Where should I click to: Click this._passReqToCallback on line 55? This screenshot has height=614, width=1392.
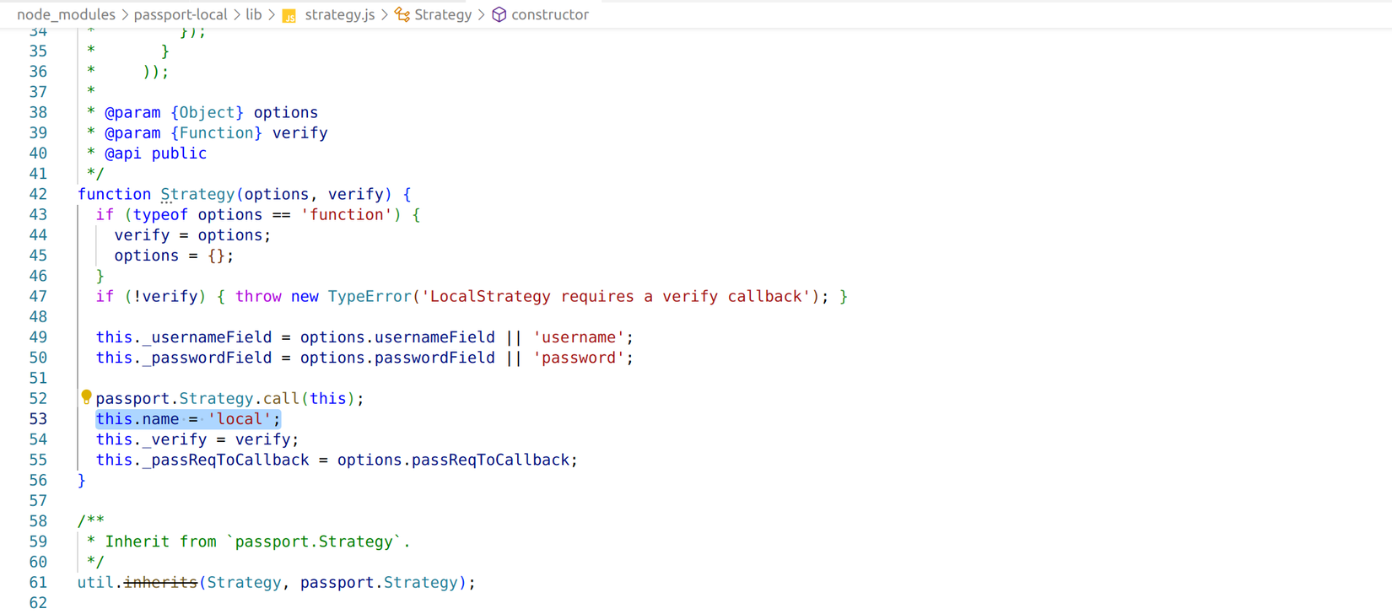pos(202,460)
